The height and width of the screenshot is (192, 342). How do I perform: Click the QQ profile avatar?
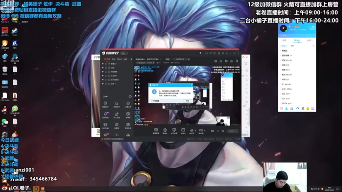click(283, 28)
